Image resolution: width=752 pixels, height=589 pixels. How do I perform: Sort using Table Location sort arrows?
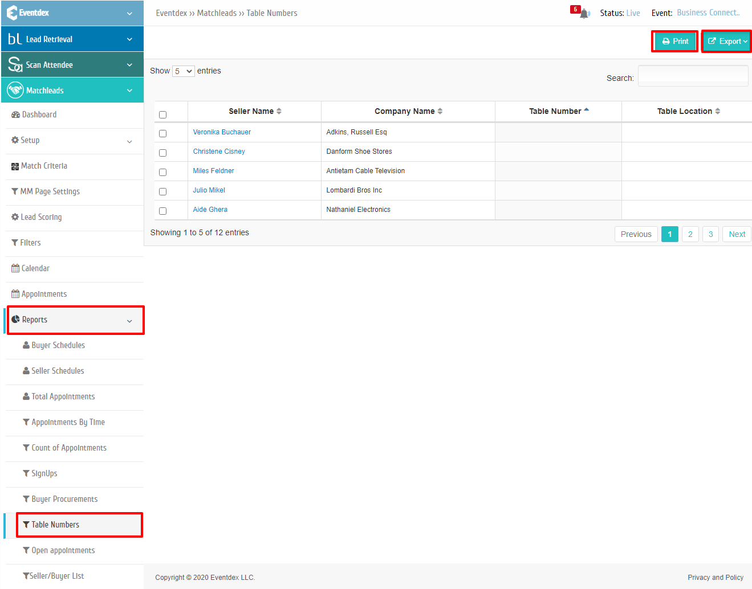pos(718,111)
